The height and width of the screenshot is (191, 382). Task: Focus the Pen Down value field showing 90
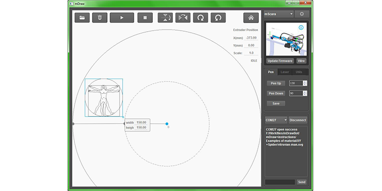click(x=296, y=93)
